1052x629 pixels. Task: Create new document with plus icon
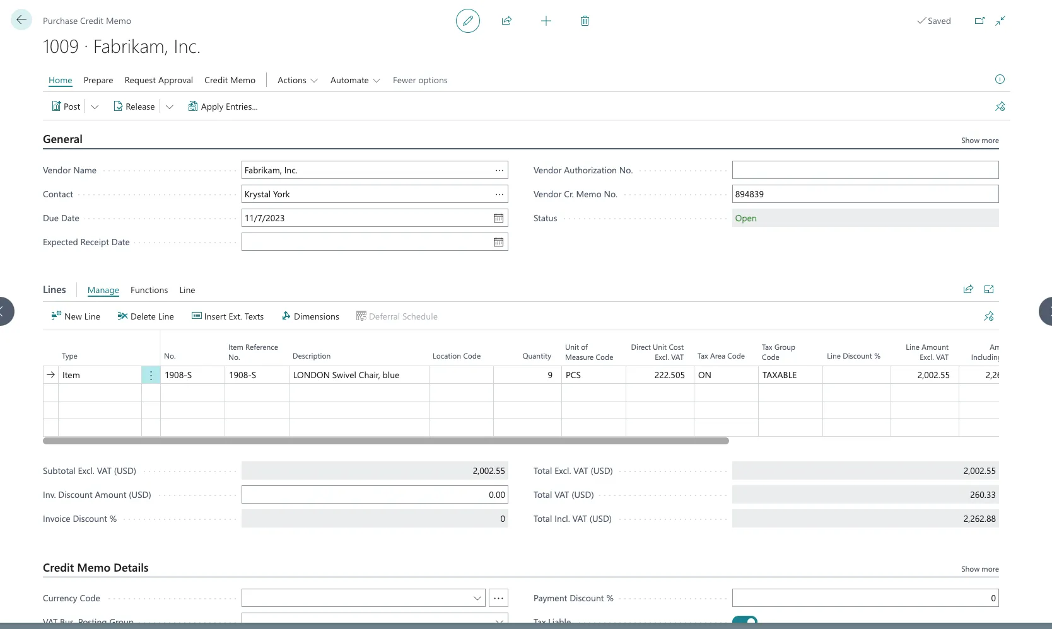546,21
